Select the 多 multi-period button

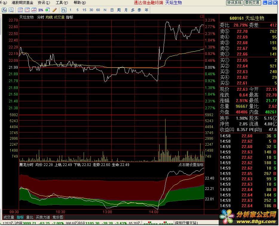133,10
